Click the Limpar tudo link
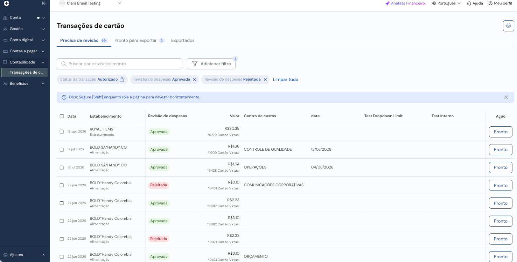The width and height of the screenshot is (517, 262). click(x=286, y=80)
